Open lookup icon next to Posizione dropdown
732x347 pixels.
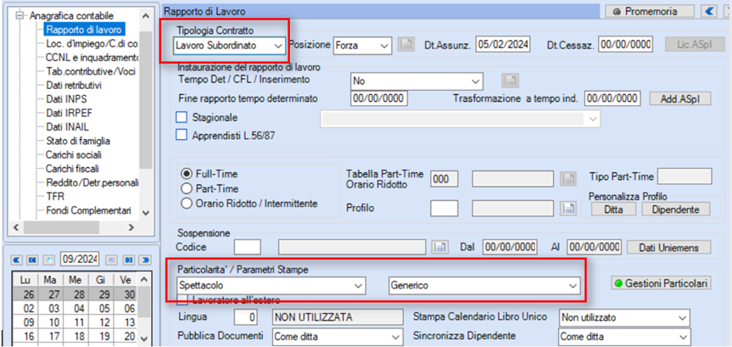(406, 45)
